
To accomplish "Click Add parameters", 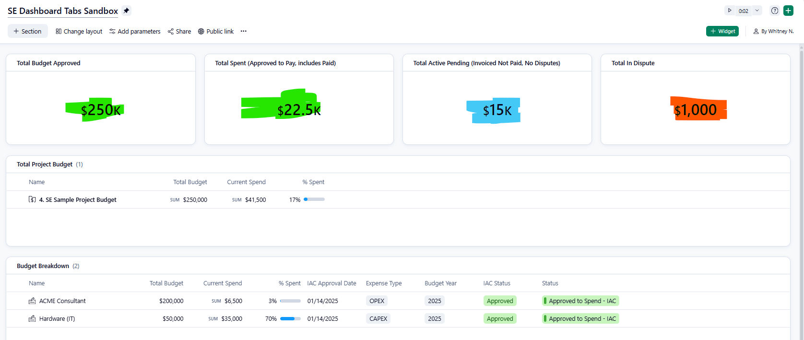I will tap(135, 31).
